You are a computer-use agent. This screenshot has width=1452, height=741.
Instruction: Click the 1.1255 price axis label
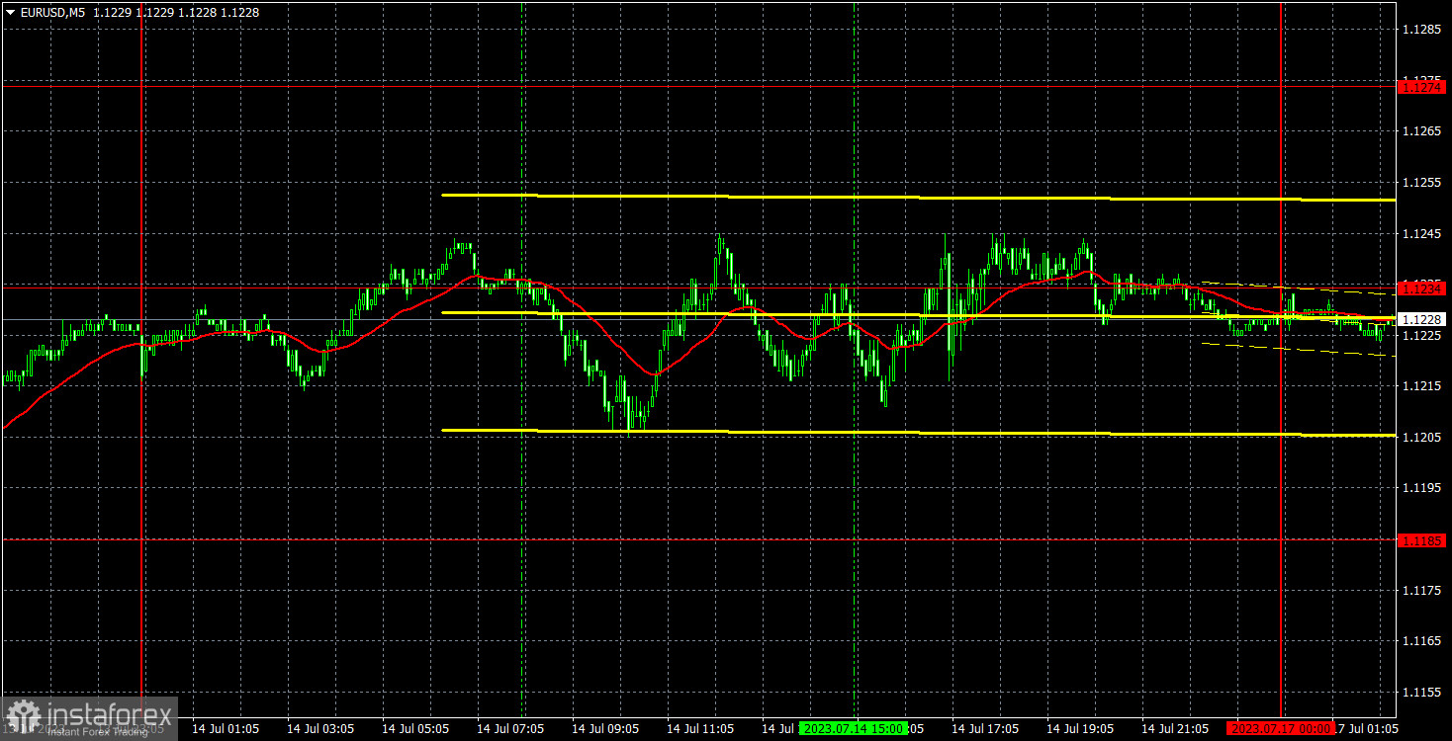[1421, 183]
